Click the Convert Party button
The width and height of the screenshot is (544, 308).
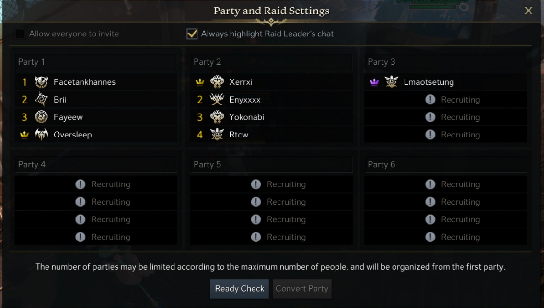[x=302, y=289]
